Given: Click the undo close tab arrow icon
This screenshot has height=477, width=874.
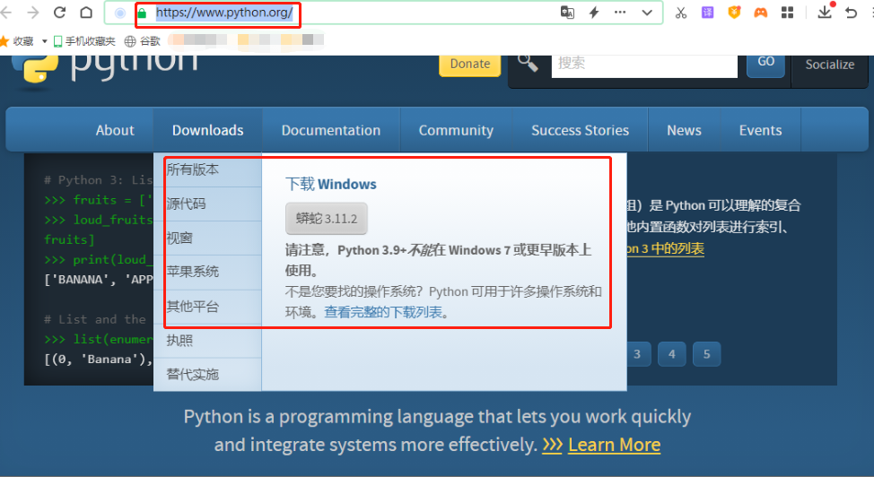Looking at the screenshot, I should click(x=852, y=13).
